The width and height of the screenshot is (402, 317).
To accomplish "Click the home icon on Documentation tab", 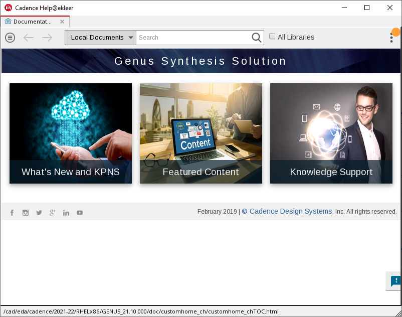I will click(8, 21).
